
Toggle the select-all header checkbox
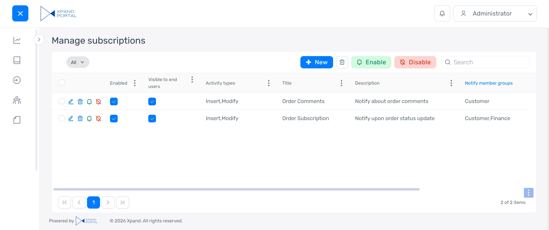pyautogui.click(x=62, y=82)
